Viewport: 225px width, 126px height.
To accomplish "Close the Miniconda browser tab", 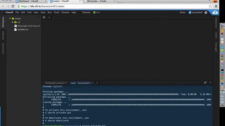I will (114, 1).
